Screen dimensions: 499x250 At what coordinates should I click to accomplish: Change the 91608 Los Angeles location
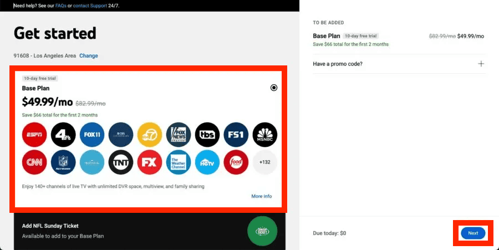pyautogui.click(x=89, y=56)
